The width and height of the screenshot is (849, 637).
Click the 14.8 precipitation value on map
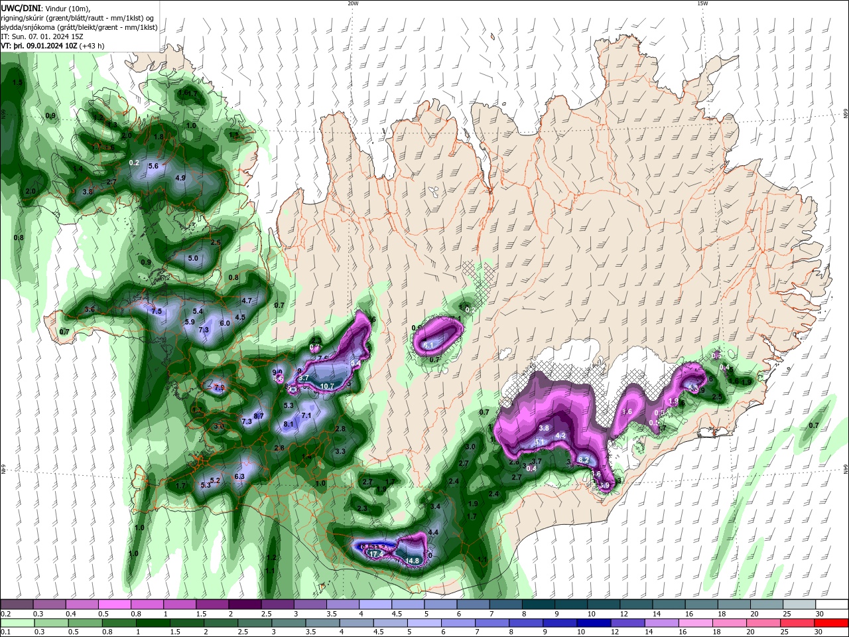click(x=413, y=561)
